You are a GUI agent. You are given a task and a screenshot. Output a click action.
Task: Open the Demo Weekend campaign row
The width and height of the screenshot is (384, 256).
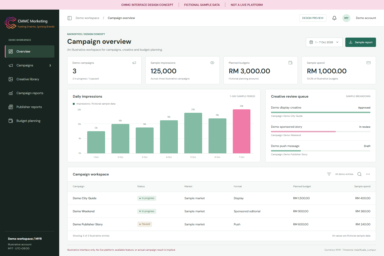222,211
